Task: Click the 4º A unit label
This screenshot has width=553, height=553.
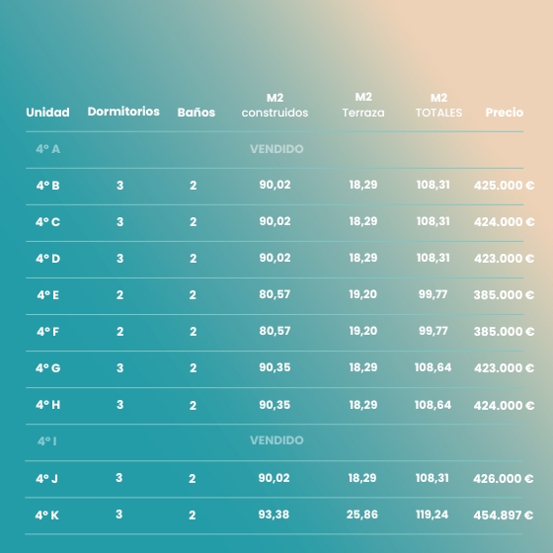Action: (48, 149)
